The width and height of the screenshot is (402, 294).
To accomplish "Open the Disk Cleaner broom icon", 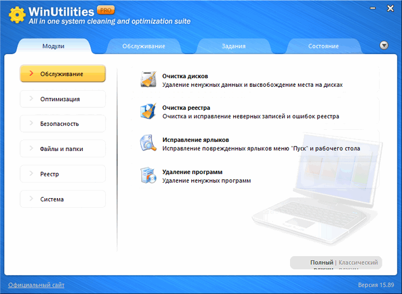I will coord(148,79).
